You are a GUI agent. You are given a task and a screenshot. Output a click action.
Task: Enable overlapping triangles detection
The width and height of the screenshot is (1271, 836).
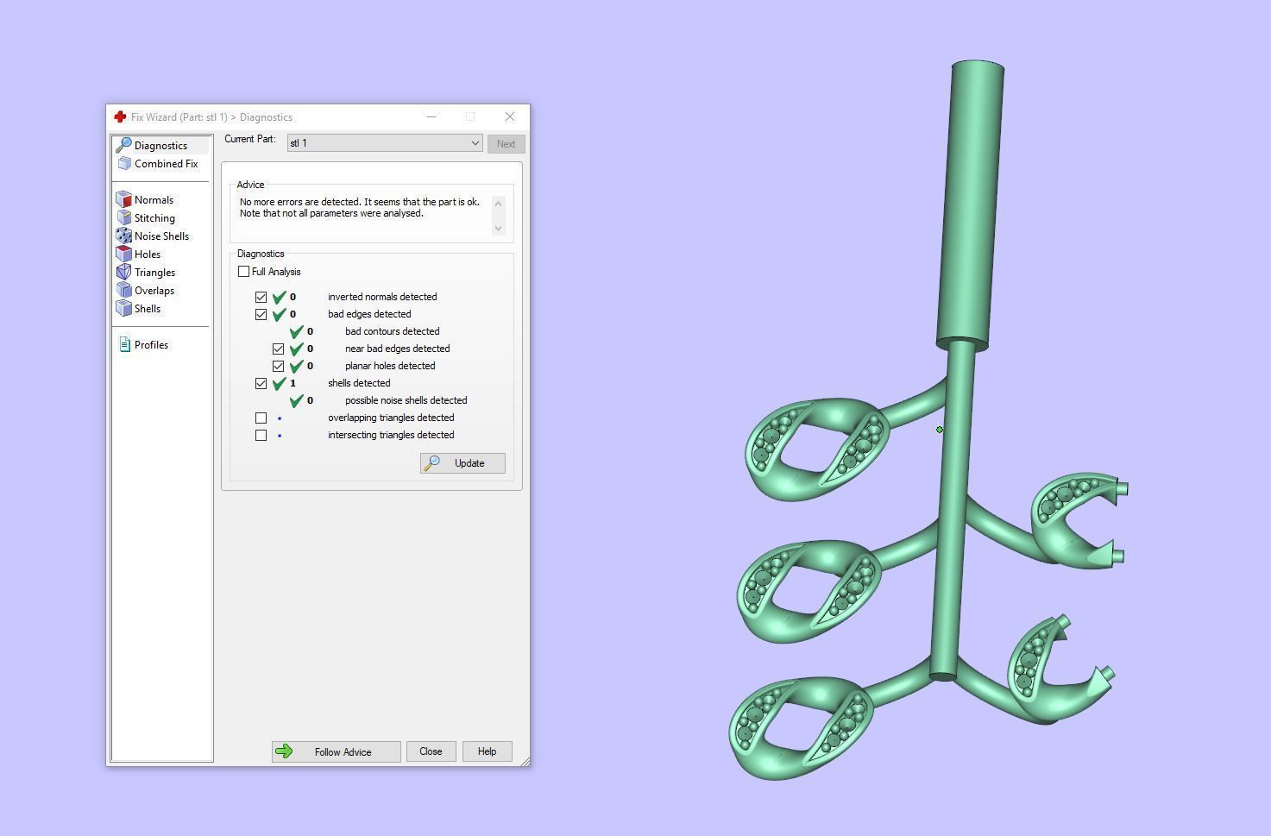261,418
